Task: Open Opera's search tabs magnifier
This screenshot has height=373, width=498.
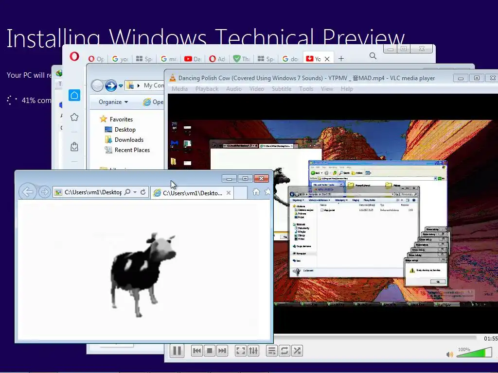Action: click(x=373, y=56)
